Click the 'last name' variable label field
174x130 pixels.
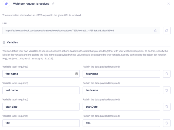pos(41,90)
